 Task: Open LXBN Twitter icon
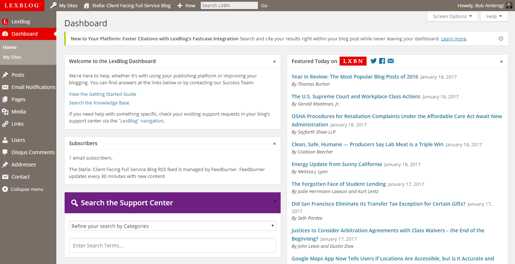click(373, 61)
